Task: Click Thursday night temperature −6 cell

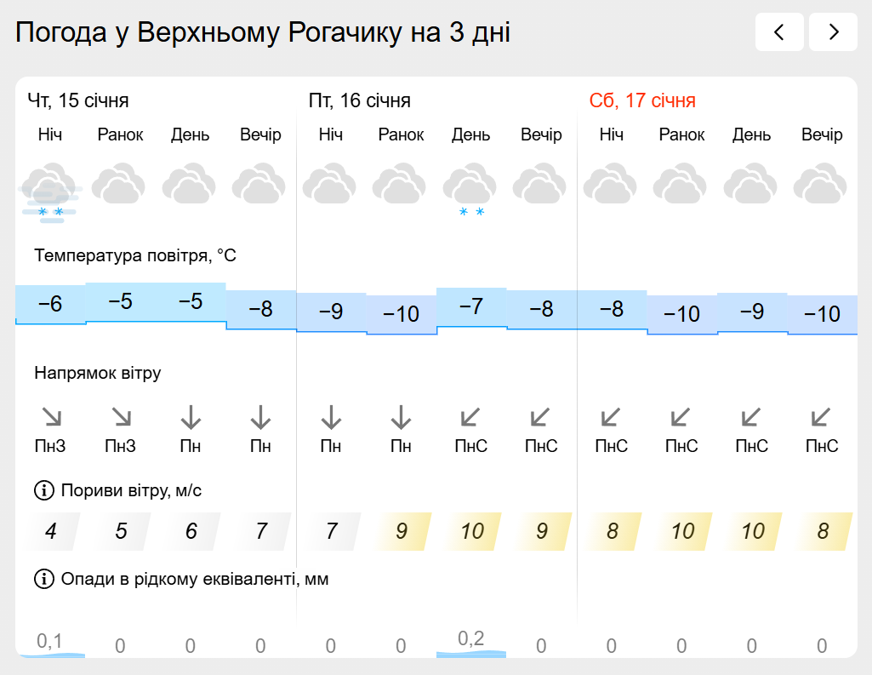Action: coord(50,304)
